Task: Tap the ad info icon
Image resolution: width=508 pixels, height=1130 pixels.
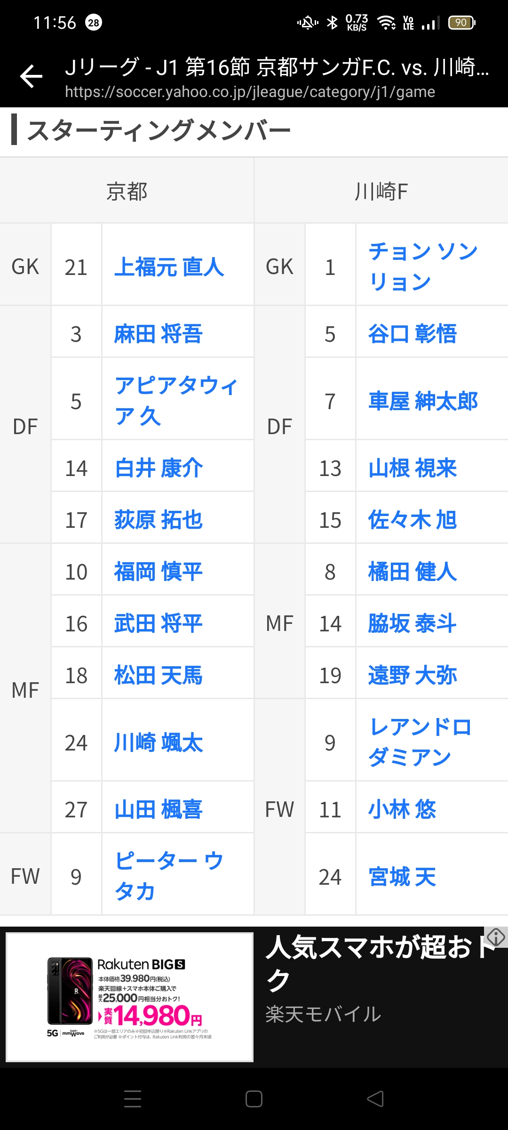Action: coord(496,937)
